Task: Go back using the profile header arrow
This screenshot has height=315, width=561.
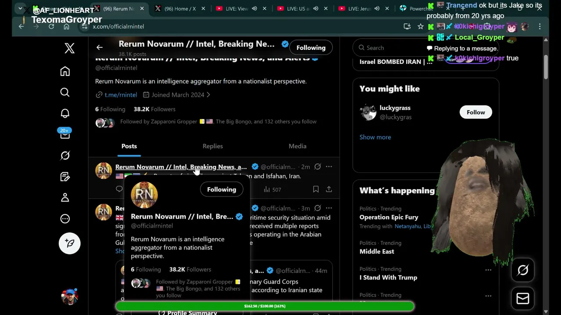Action: click(99, 47)
